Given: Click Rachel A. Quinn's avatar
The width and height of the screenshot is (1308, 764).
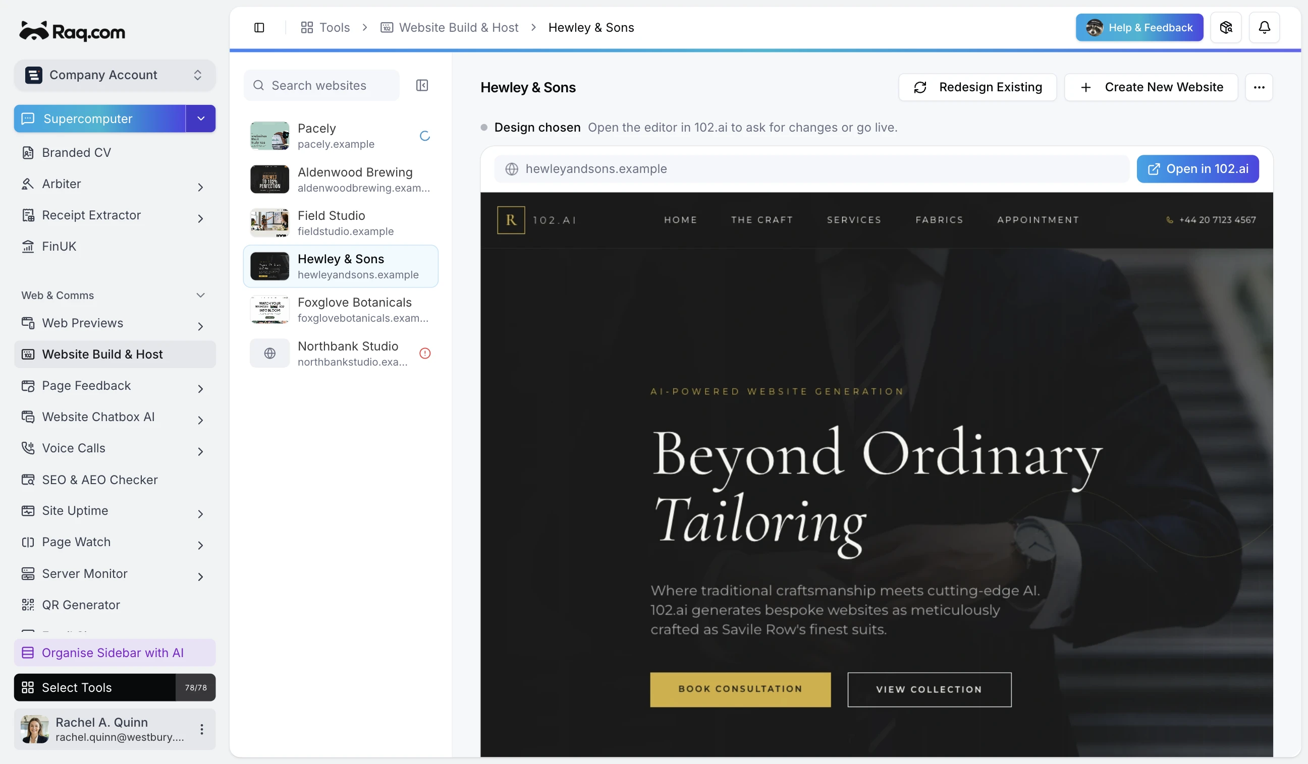Looking at the screenshot, I should tap(34, 729).
